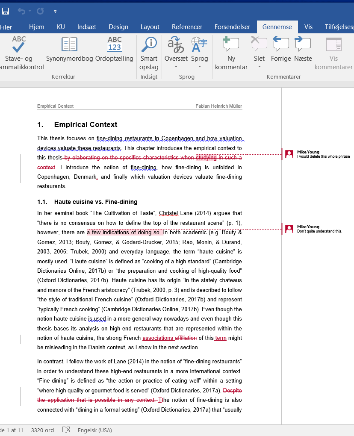The width and height of the screenshot is (354, 436).
Task: Click misspelled name 'Christel' with red underline
Action: coord(168,213)
